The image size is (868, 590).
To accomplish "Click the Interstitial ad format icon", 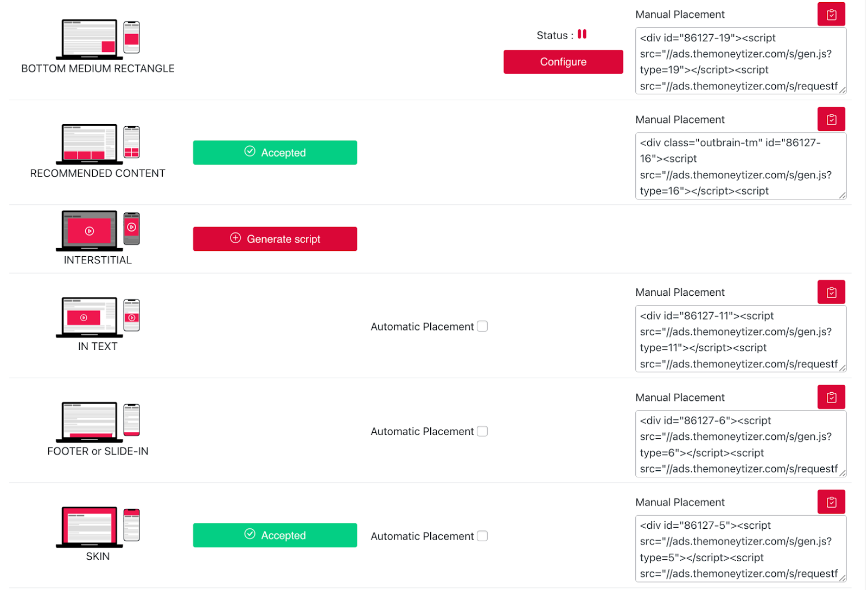I will point(98,231).
